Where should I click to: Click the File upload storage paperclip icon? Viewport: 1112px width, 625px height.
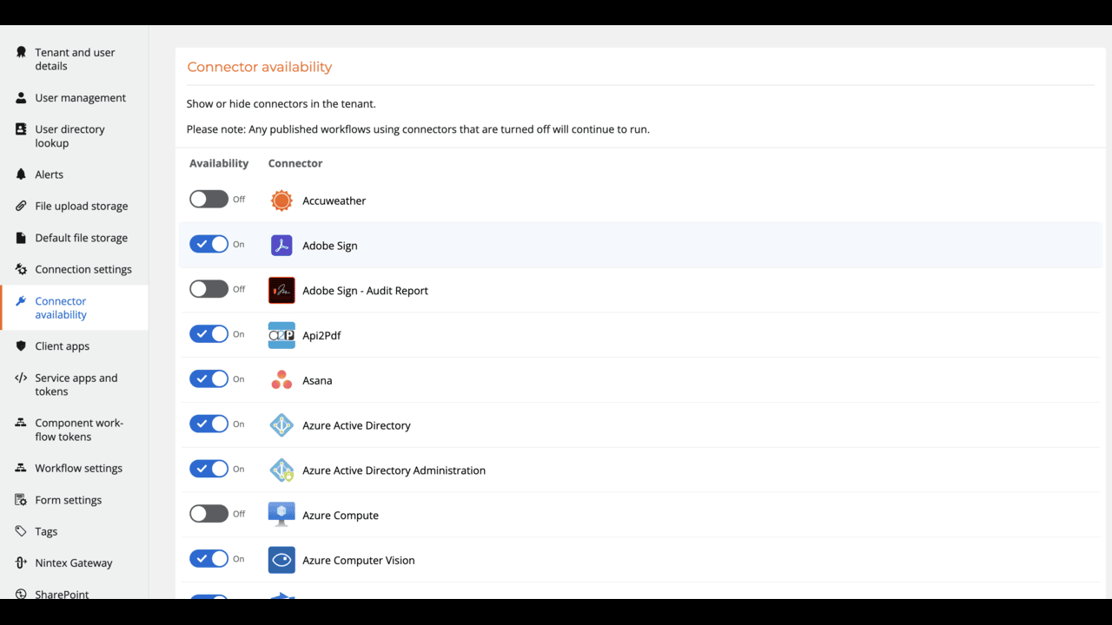[x=21, y=206]
